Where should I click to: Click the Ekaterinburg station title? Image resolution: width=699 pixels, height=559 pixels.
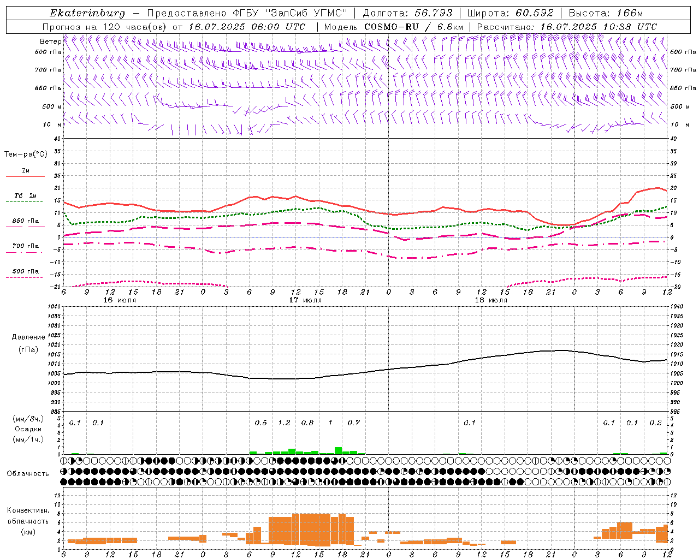pyautogui.click(x=87, y=13)
